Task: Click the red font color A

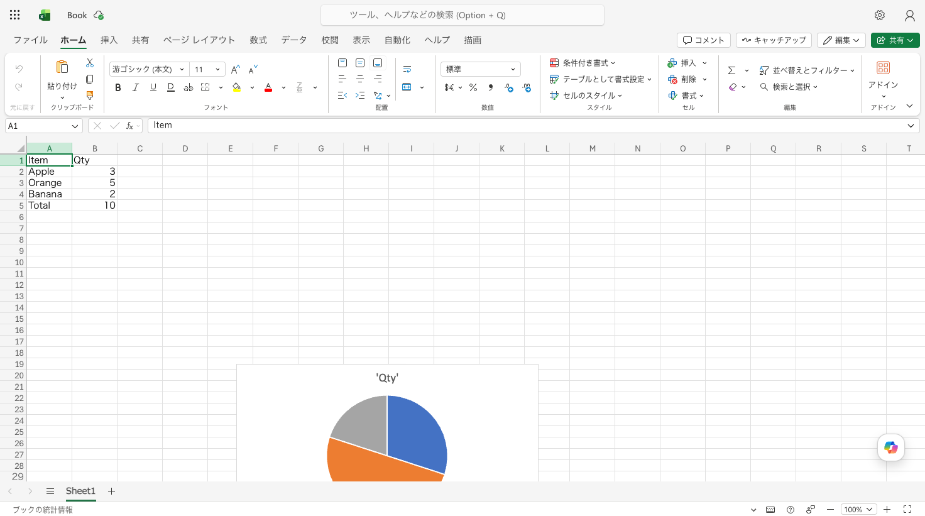Action: click(268, 87)
